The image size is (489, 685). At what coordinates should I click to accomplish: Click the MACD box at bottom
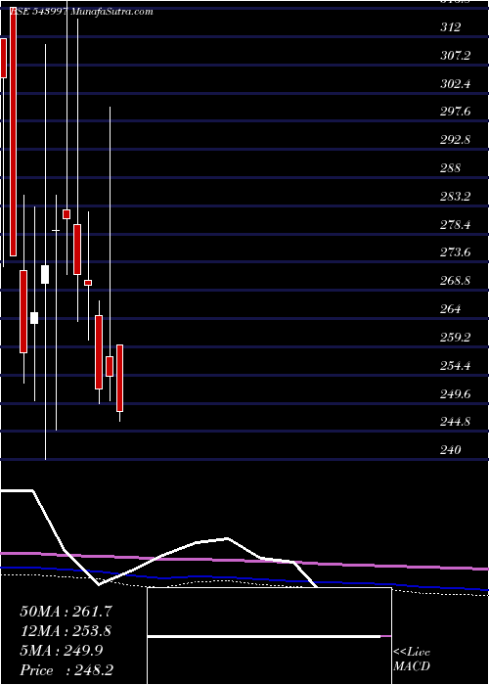[x=269, y=636]
